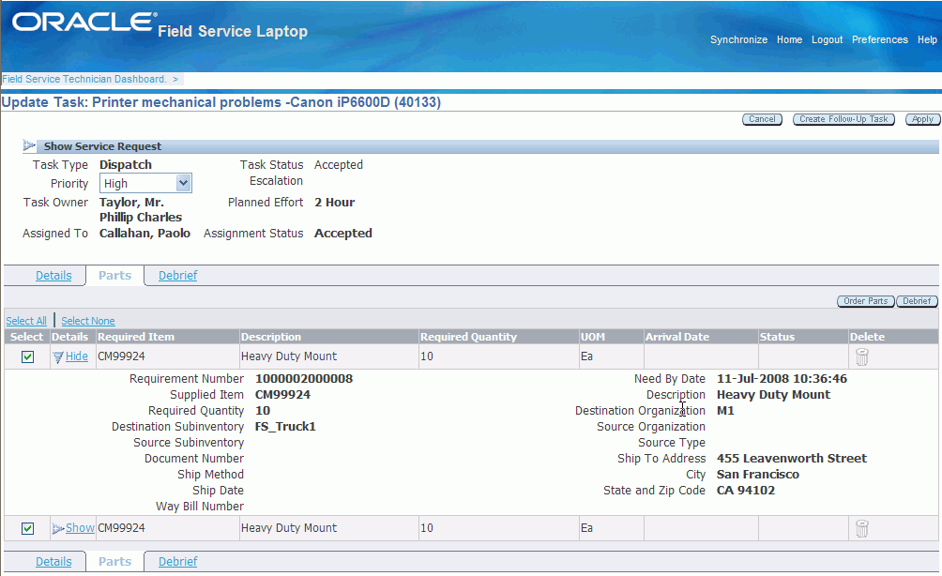942x576 pixels.
Task: Click Synchronize in the header
Action: tap(738, 39)
